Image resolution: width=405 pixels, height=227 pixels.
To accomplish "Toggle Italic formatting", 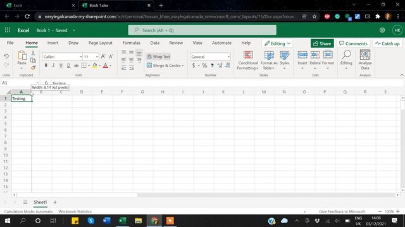I will tap(53, 66).
